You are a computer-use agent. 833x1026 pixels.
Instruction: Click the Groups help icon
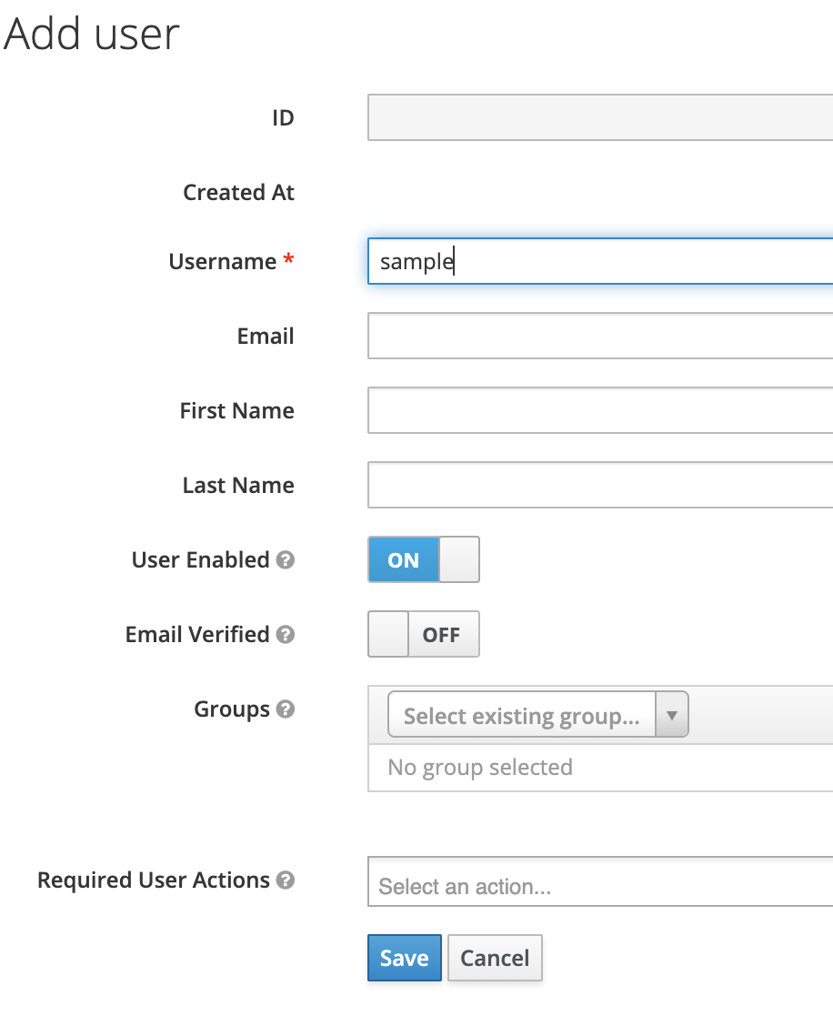click(286, 709)
